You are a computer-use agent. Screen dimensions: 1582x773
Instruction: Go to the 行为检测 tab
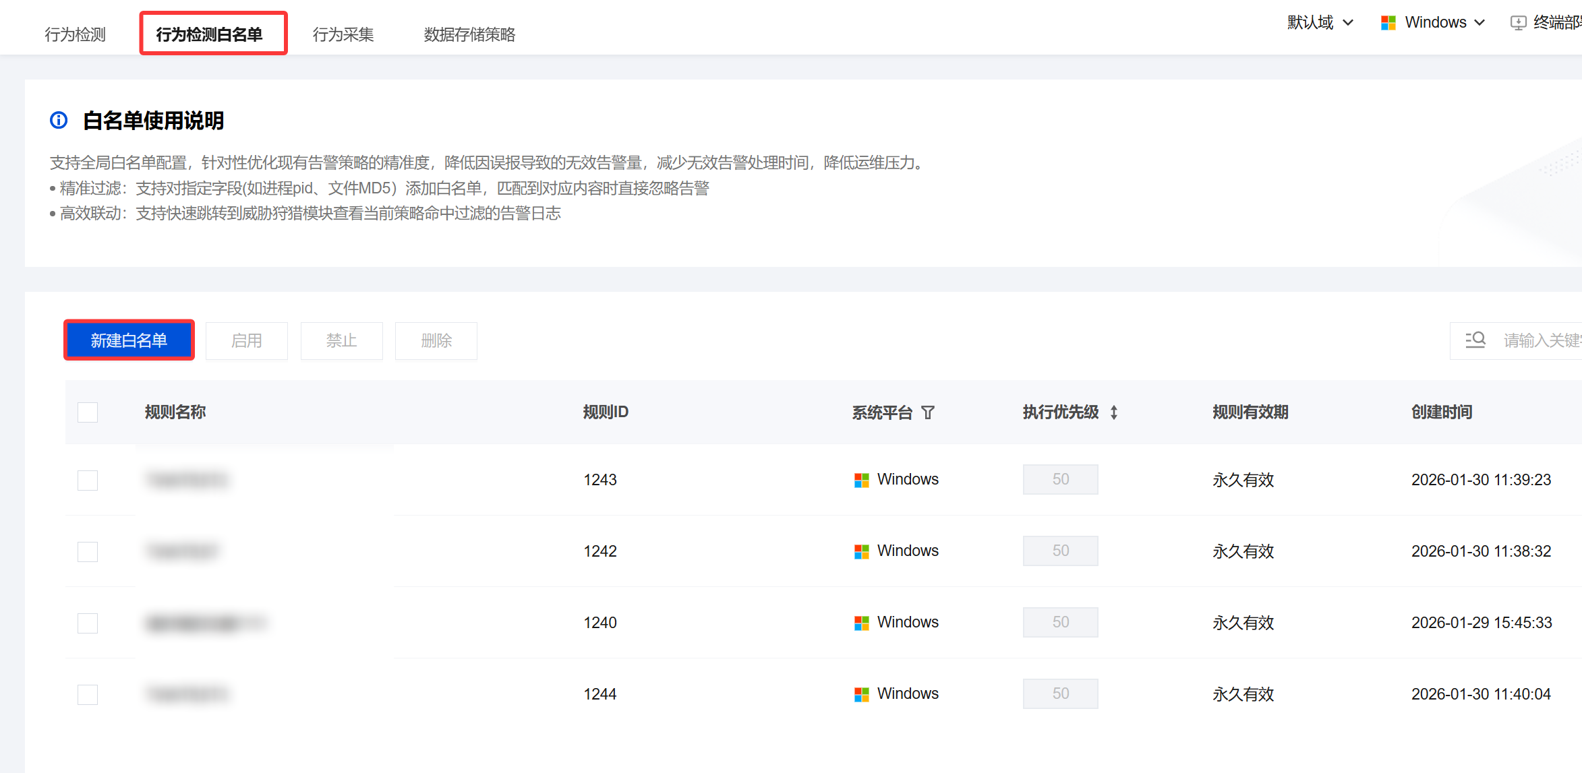pos(75,34)
